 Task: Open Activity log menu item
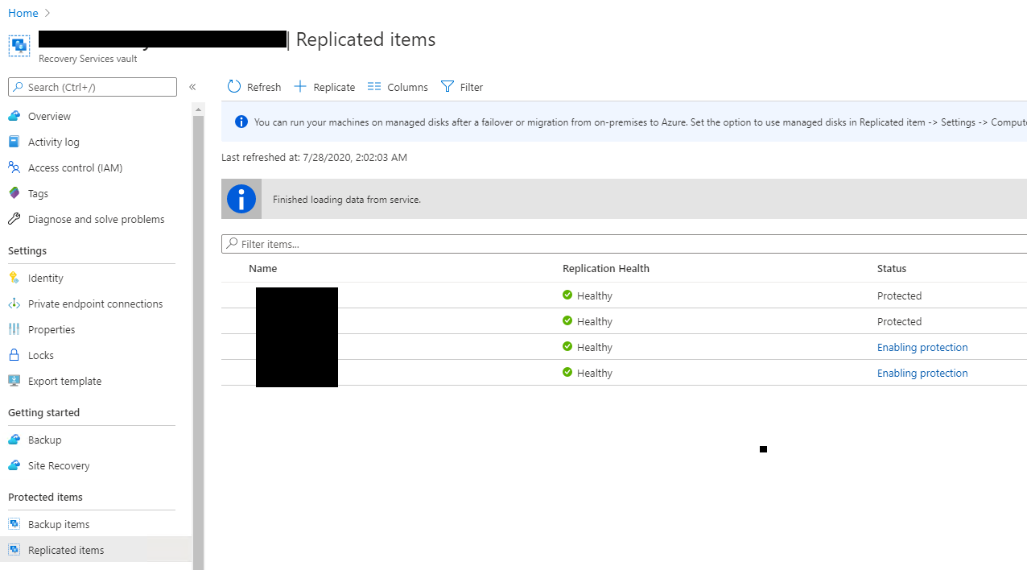pos(54,142)
